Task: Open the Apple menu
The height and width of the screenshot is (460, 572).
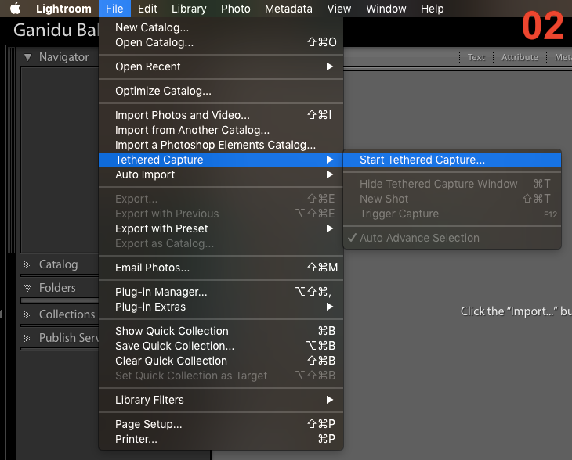Action: (15, 9)
